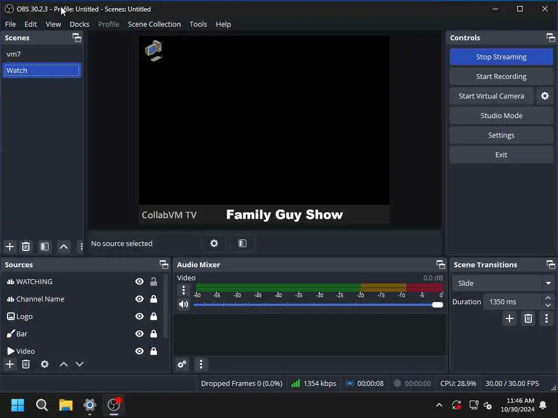Open source filters button in preview toolbar

coord(242,243)
